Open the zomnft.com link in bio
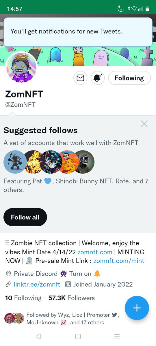 (95, 252)
